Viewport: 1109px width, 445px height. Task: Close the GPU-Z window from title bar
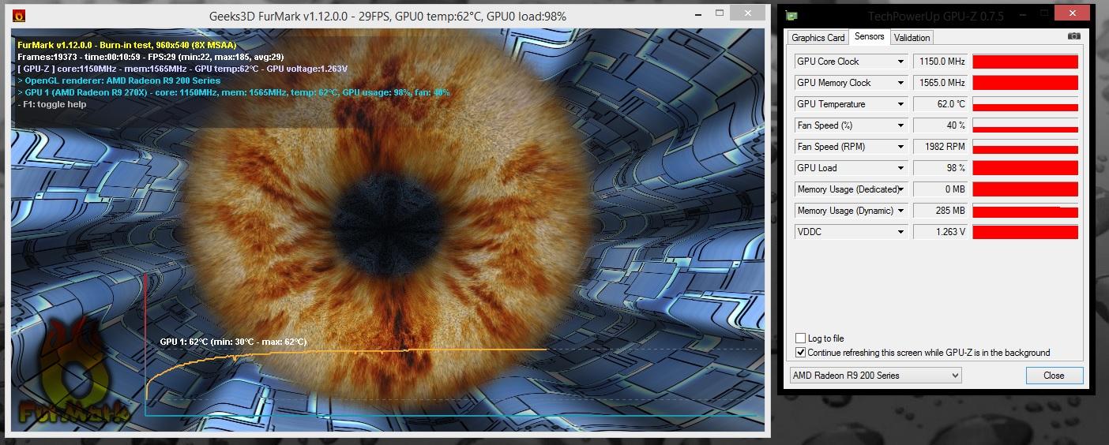click(x=1072, y=13)
